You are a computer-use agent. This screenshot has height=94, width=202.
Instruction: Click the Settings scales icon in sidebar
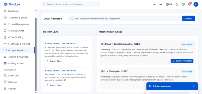tap(5, 88)
